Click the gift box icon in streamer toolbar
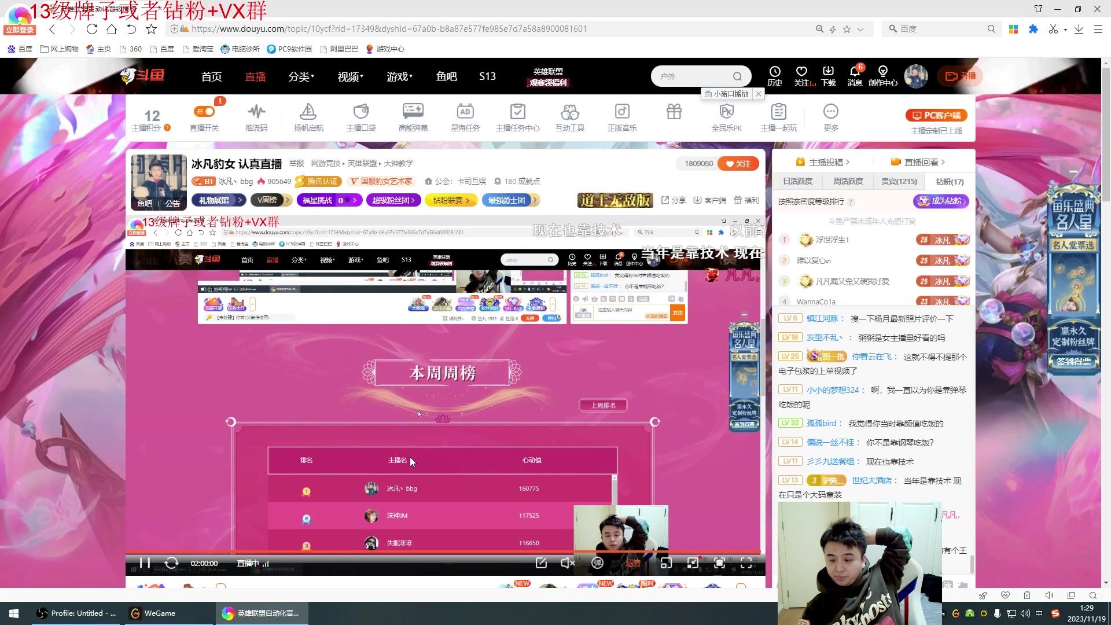 point(674,112)
